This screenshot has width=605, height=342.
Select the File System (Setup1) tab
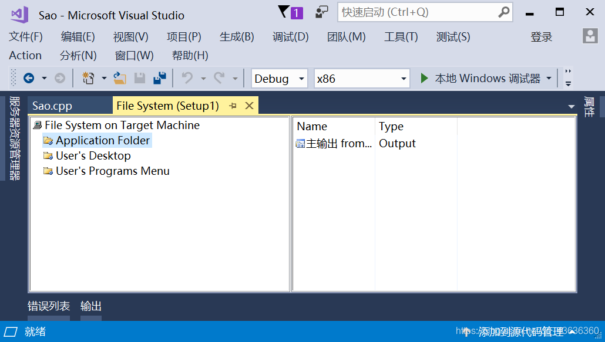168,106
